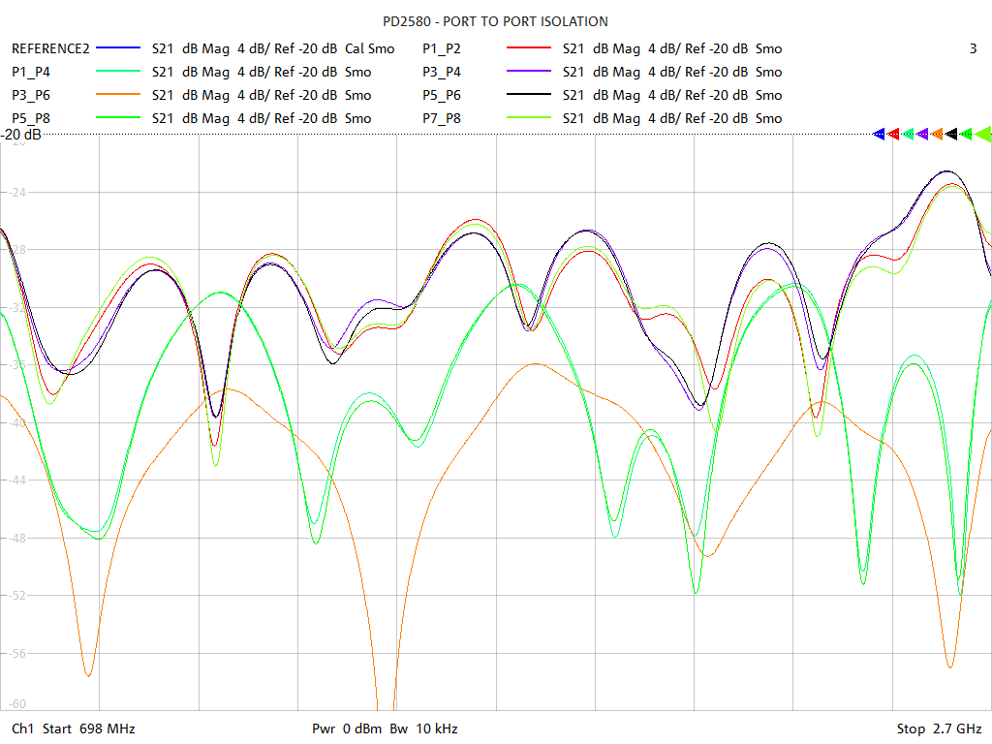Click the 'Ch1' channel label

click(23, 728)
